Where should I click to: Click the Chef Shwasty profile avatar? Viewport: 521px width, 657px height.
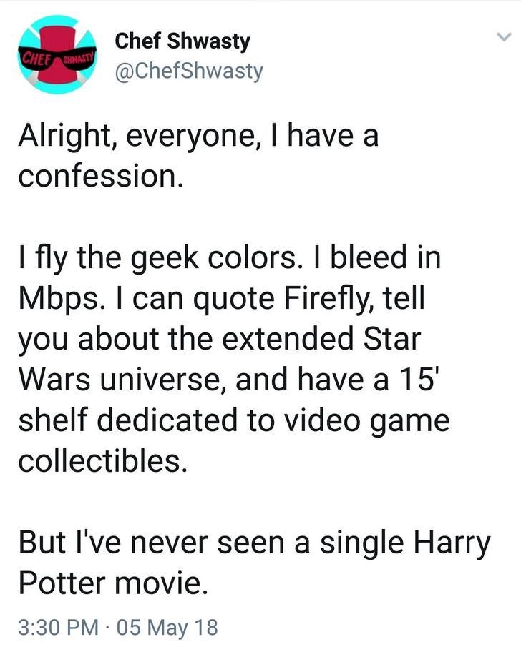[x=57, y=57]
